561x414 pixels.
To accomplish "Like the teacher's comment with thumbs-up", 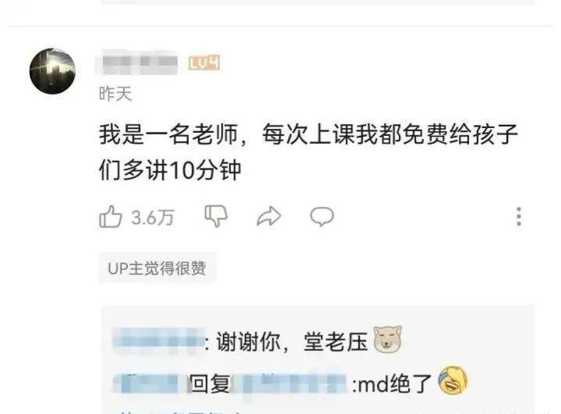I will (x=110, y=216).
